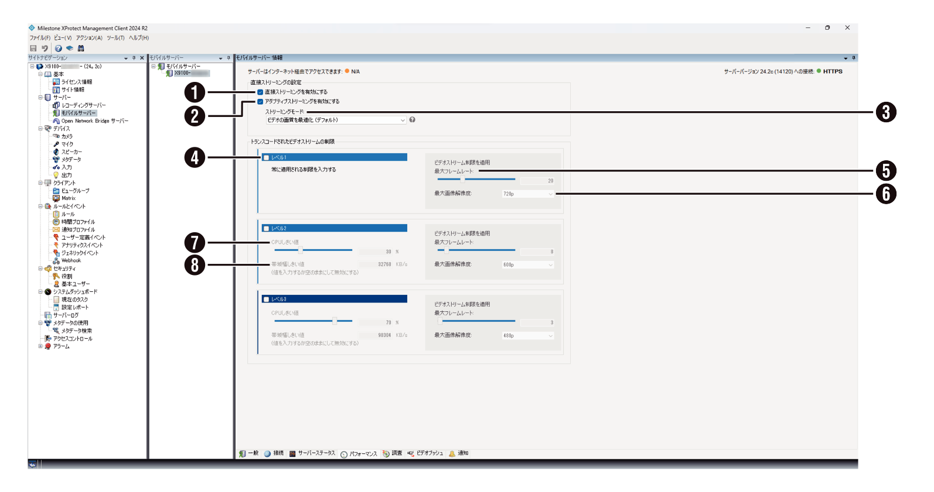934x492 pixels.
Task: Click the スピーカー speaker icon
Action: 56,152
